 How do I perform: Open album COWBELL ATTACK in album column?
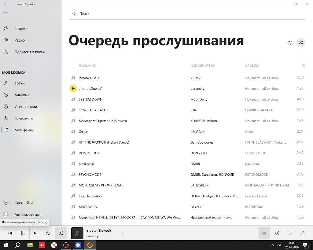pos(259,110)
